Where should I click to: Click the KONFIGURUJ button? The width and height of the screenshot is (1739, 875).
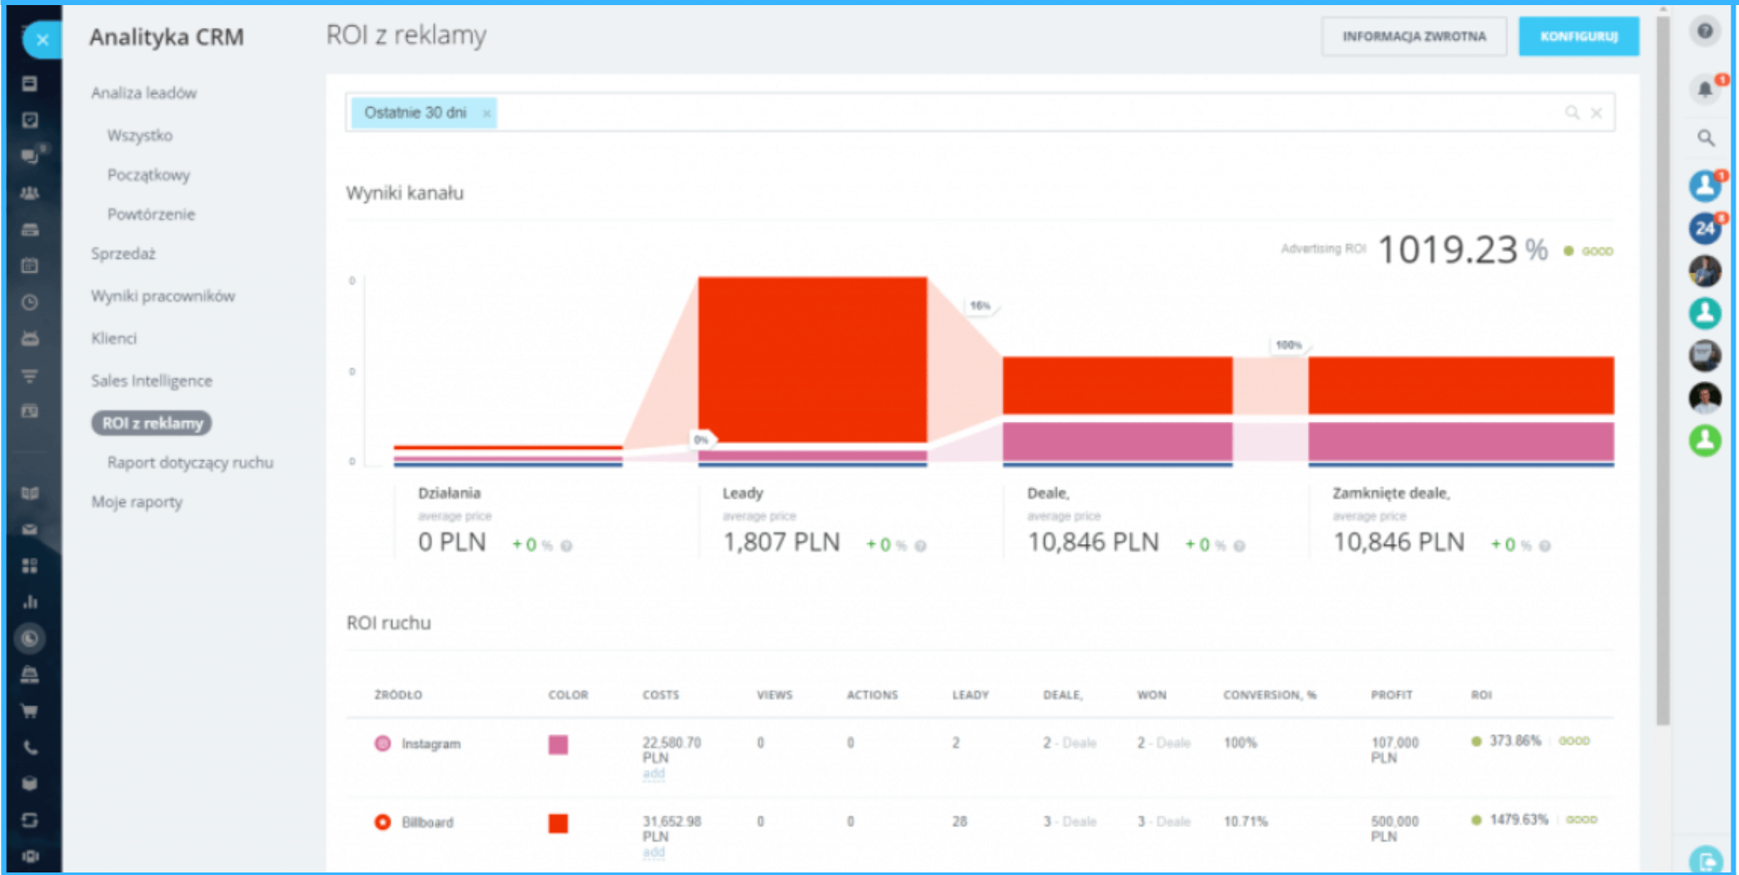click(x=1579, y=36)
